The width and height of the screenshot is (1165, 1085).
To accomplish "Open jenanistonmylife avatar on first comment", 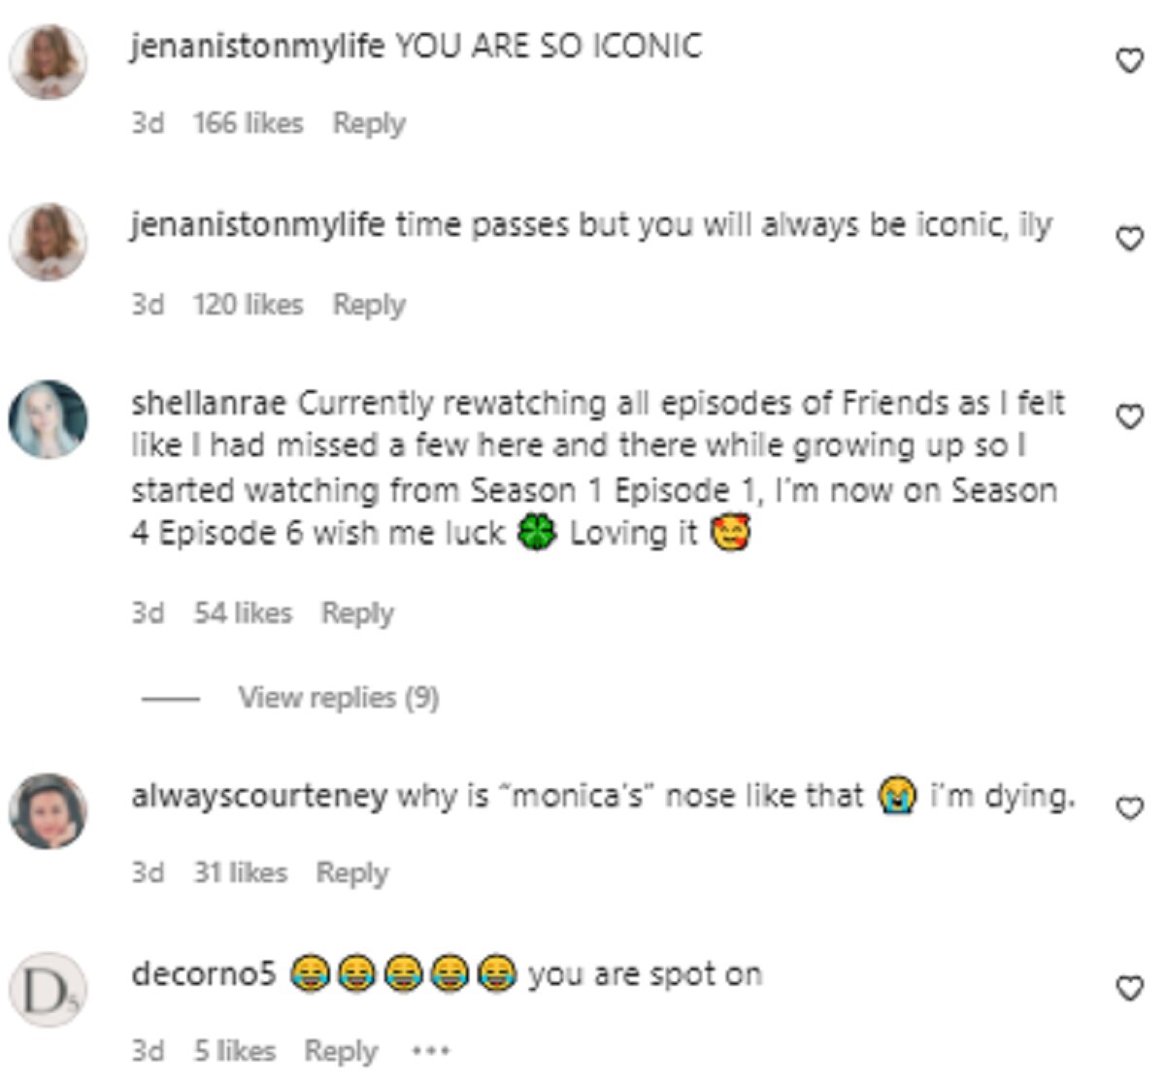I will (48, 61).
